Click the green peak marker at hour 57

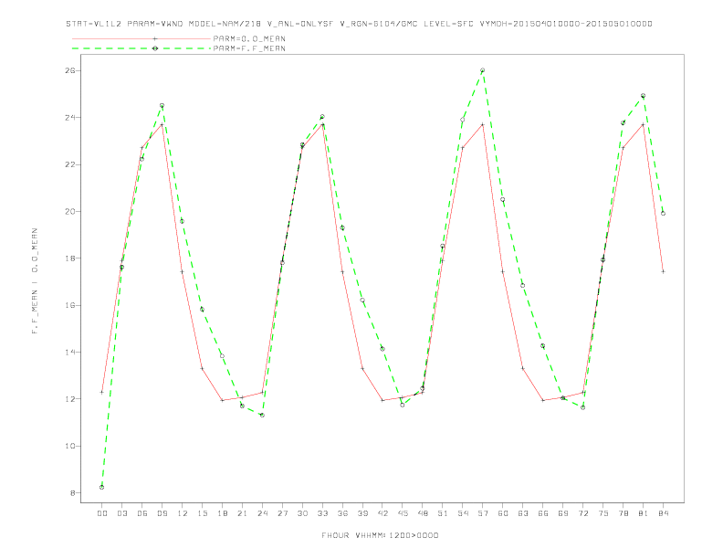pyautogui.click(x=483, y=70)
